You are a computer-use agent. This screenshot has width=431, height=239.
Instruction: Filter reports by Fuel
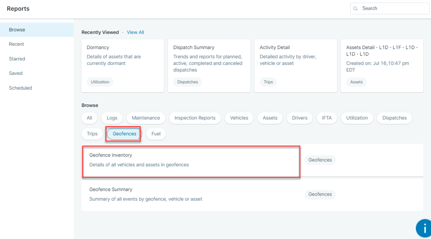pyautogui.click(x=156, y=134)
